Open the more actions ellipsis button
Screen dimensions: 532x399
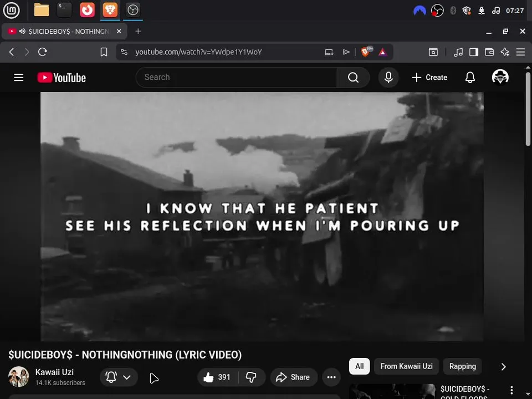[331, 377]
